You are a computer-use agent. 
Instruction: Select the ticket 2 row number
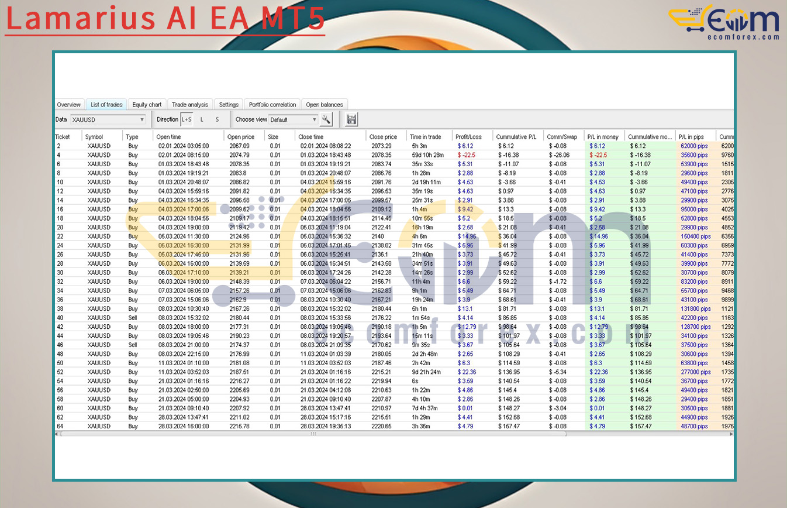[58, 146]
